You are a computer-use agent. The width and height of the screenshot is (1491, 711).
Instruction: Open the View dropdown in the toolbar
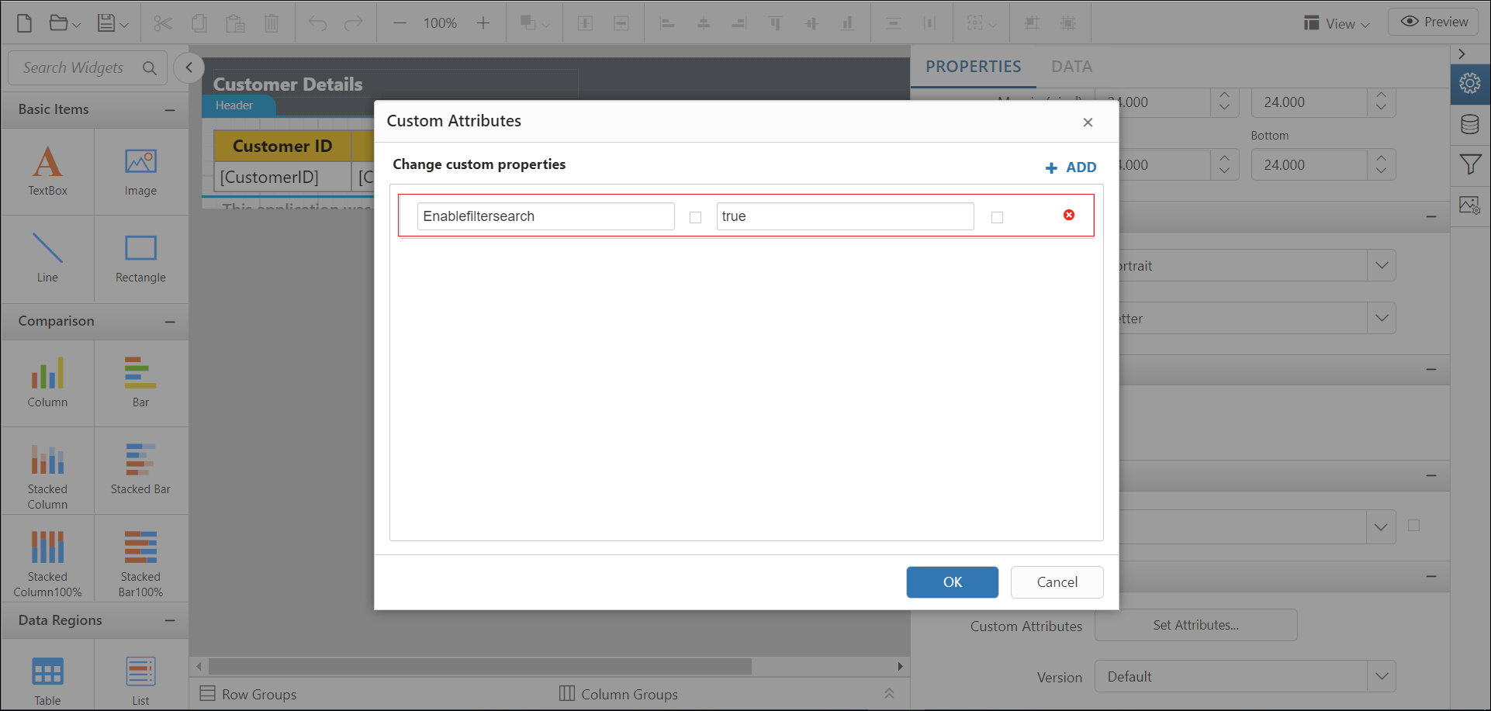(1336, 23)
